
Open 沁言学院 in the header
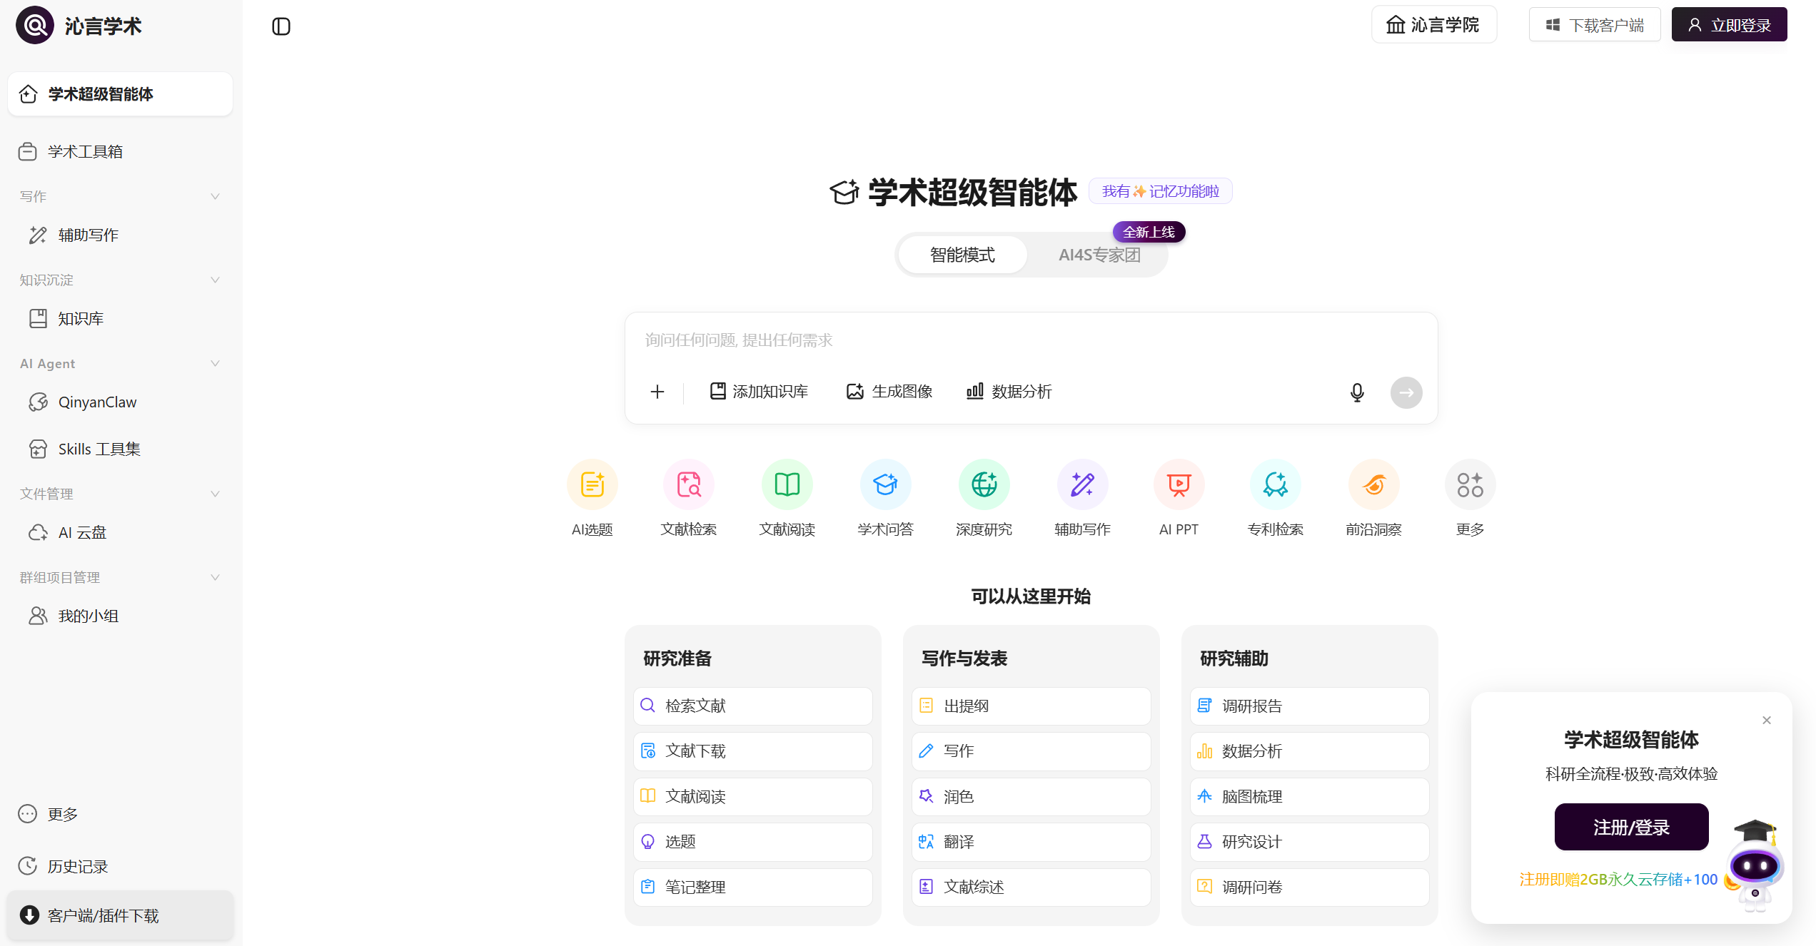[1433, 25]
